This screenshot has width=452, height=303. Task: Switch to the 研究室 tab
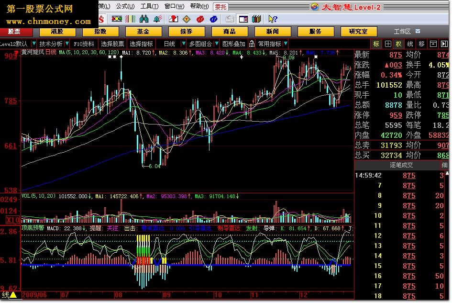pyautogui.click(x=358, y=31)
